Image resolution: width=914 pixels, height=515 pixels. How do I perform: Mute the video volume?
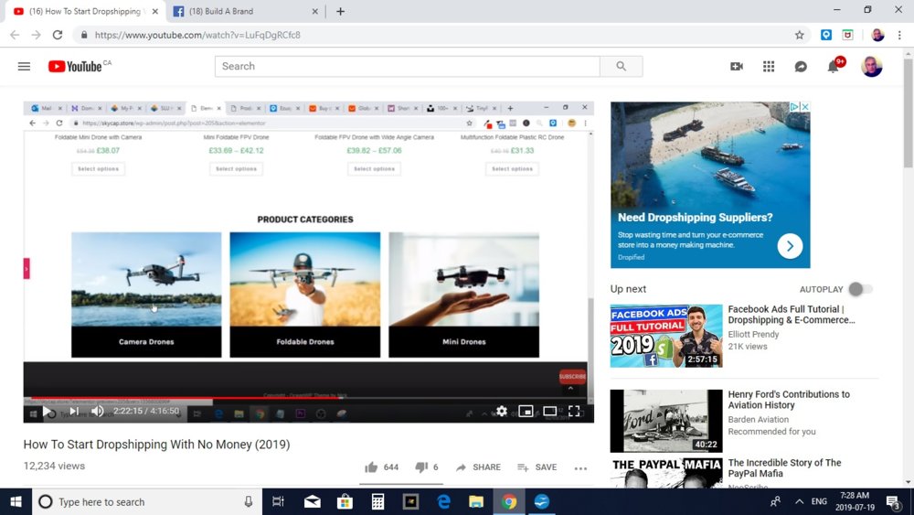pyautogui.click(x=98, y=412)
